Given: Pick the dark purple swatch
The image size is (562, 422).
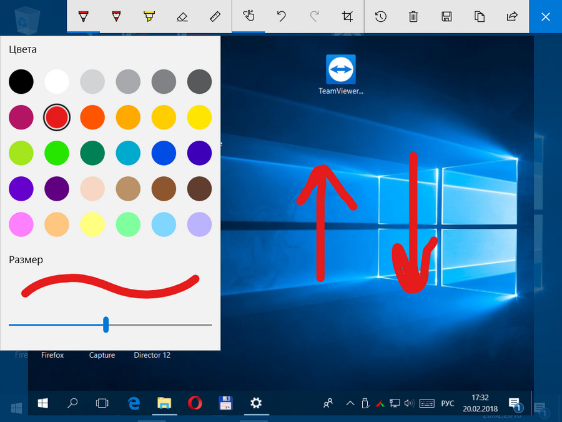Looking at the screenshot, I should 57,188.
